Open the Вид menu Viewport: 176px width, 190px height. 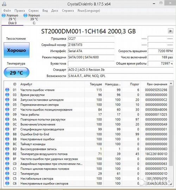point(45,11)
